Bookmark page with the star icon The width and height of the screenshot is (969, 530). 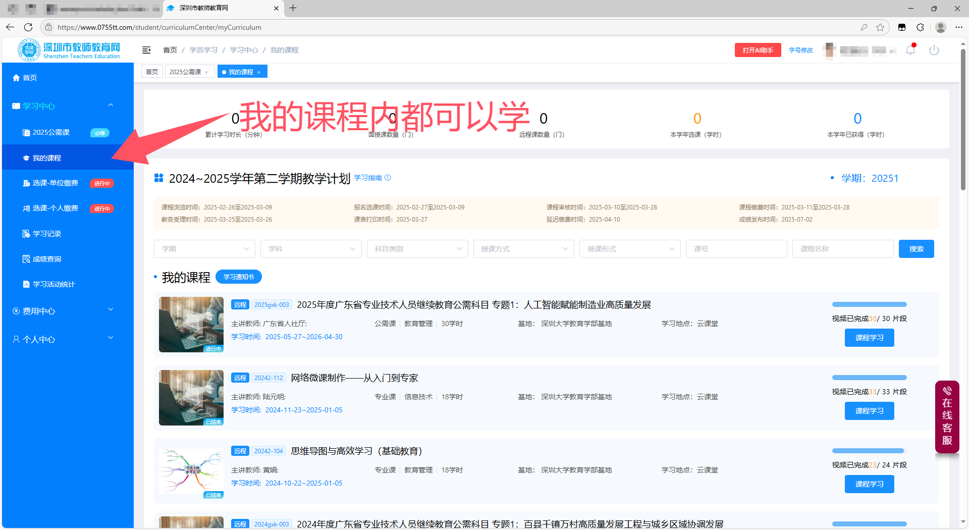880,27
